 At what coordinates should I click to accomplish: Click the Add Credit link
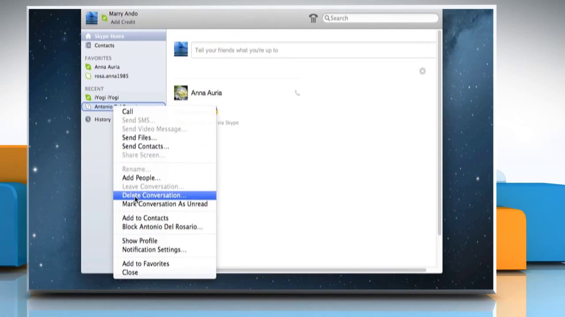[x=123, y=22]
